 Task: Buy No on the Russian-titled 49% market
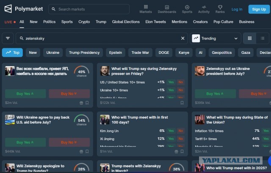69,94
